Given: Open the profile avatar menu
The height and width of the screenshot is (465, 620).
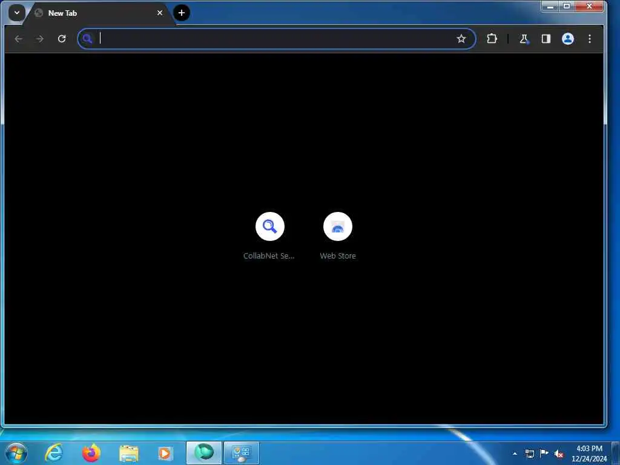Looking at the screenshot, I should tap(568, 39).
